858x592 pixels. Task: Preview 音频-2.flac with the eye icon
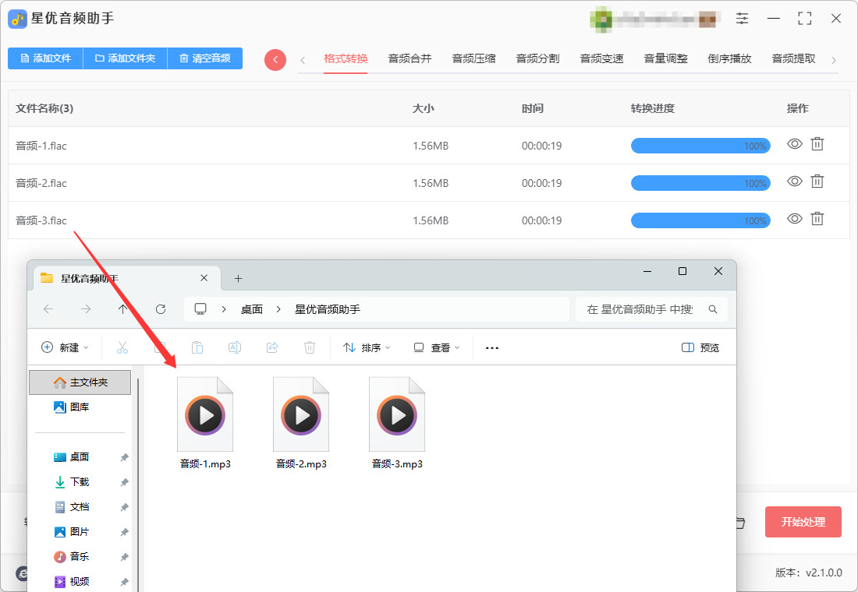click(795, 181)
